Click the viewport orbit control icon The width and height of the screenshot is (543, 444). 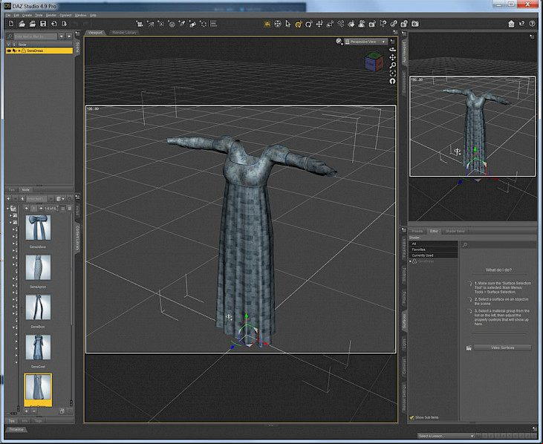click(x=392, y=50)
